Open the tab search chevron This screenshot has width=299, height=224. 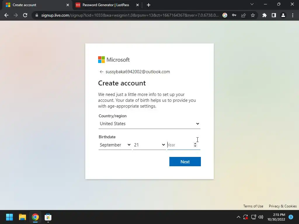pyautogui.click(x=252, y=4)
